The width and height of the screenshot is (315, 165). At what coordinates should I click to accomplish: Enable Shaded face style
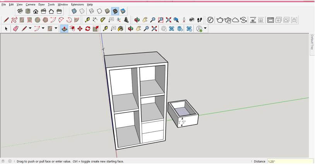click(107, 11)
